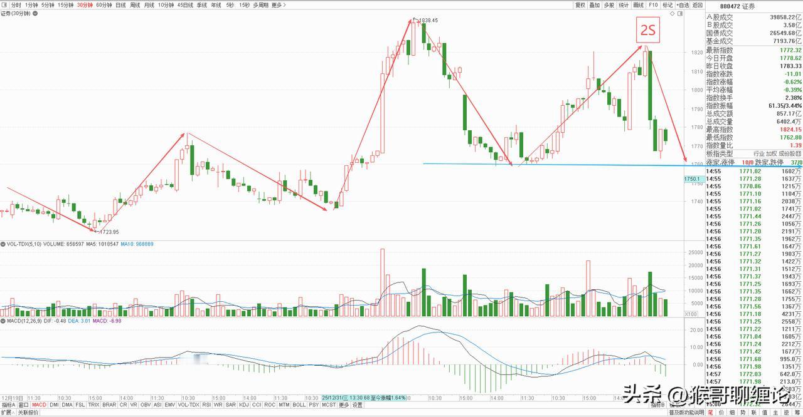Select the WR indicator tab
The height and width of the screenshot is (417, 803).
click(218, 405)
